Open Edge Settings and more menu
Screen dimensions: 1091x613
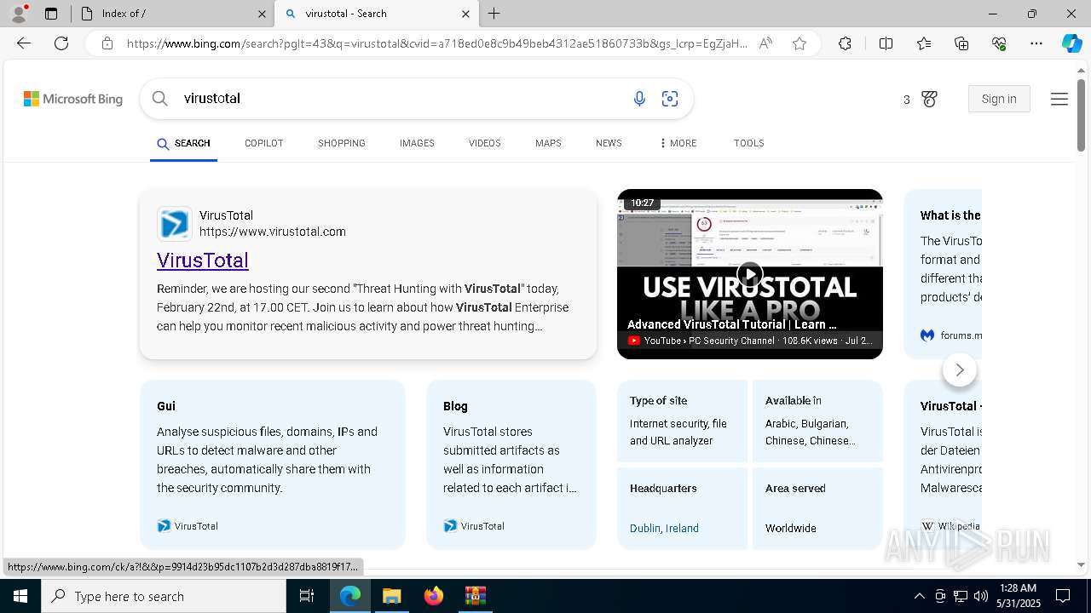1036,43
